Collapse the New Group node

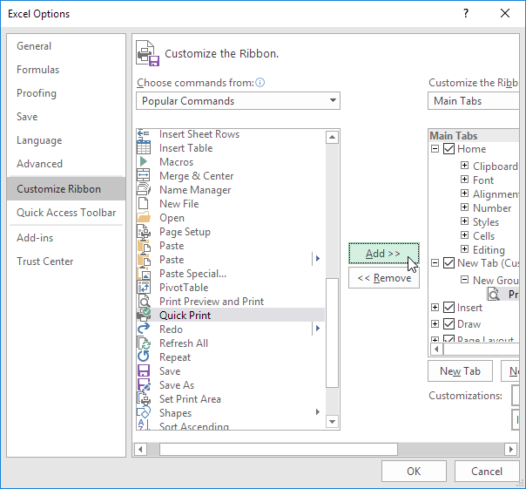coord(465,280)
